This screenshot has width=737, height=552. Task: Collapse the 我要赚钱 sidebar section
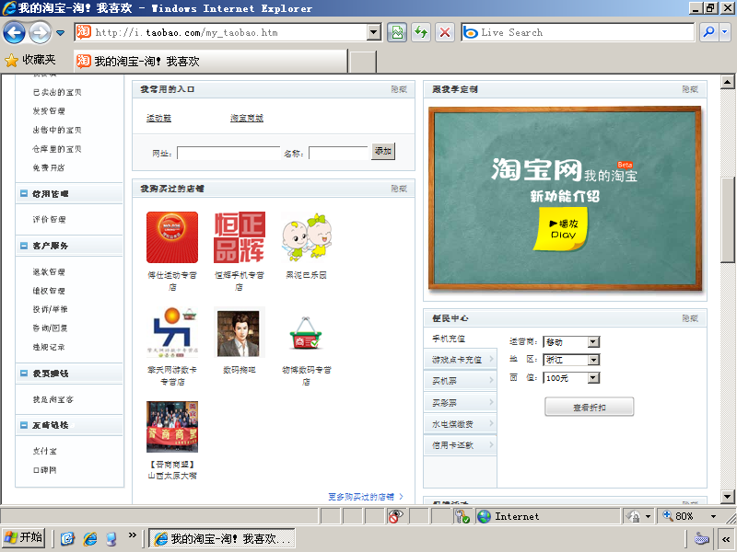click(24, 374)
